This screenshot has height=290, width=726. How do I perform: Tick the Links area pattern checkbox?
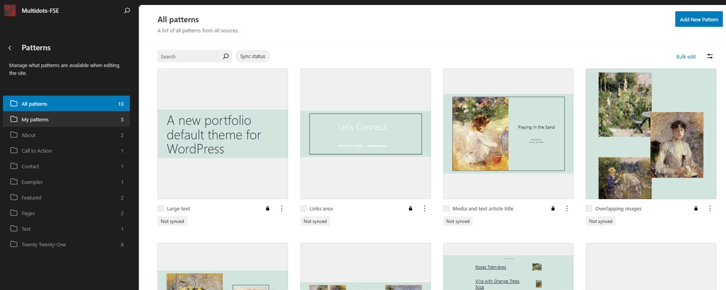(x=304, y=208)
